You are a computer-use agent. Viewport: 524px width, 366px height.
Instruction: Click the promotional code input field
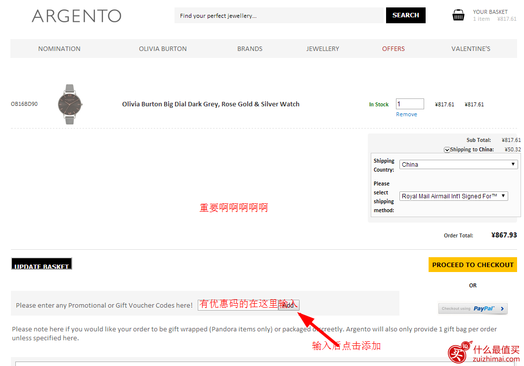(x=238, y=305)
